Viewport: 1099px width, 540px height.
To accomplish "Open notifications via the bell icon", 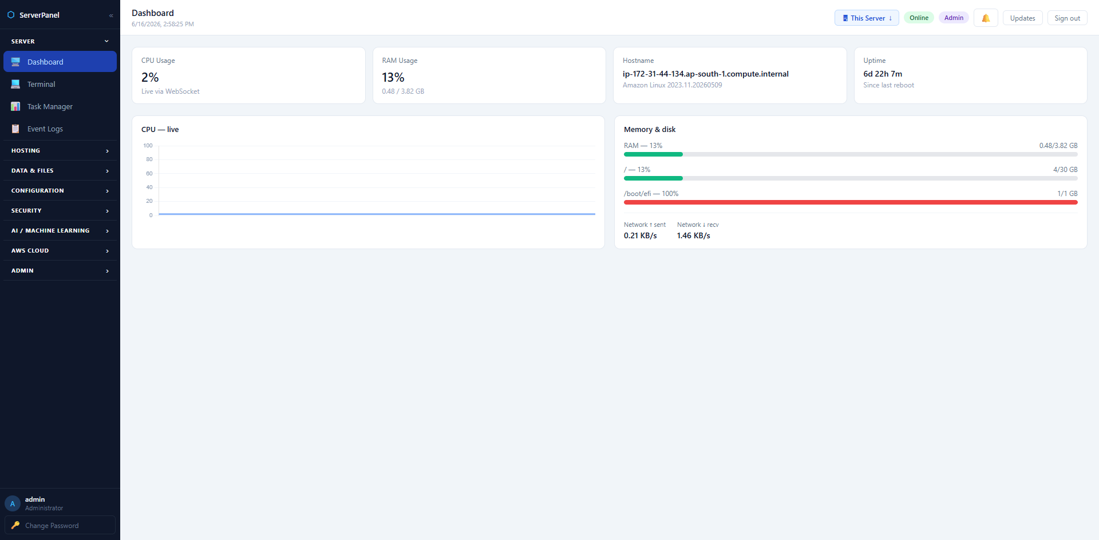I will (986, 18).
